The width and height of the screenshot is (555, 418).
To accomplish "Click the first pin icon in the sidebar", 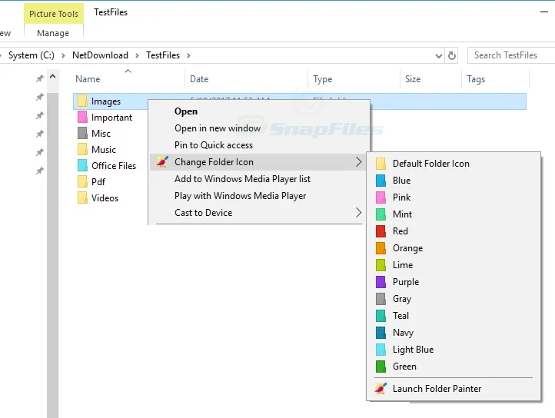I will pyautogui.click(x=40, y=78).
